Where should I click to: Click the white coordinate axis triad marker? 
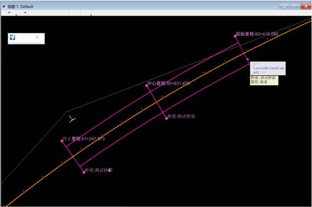coord(72,119)
